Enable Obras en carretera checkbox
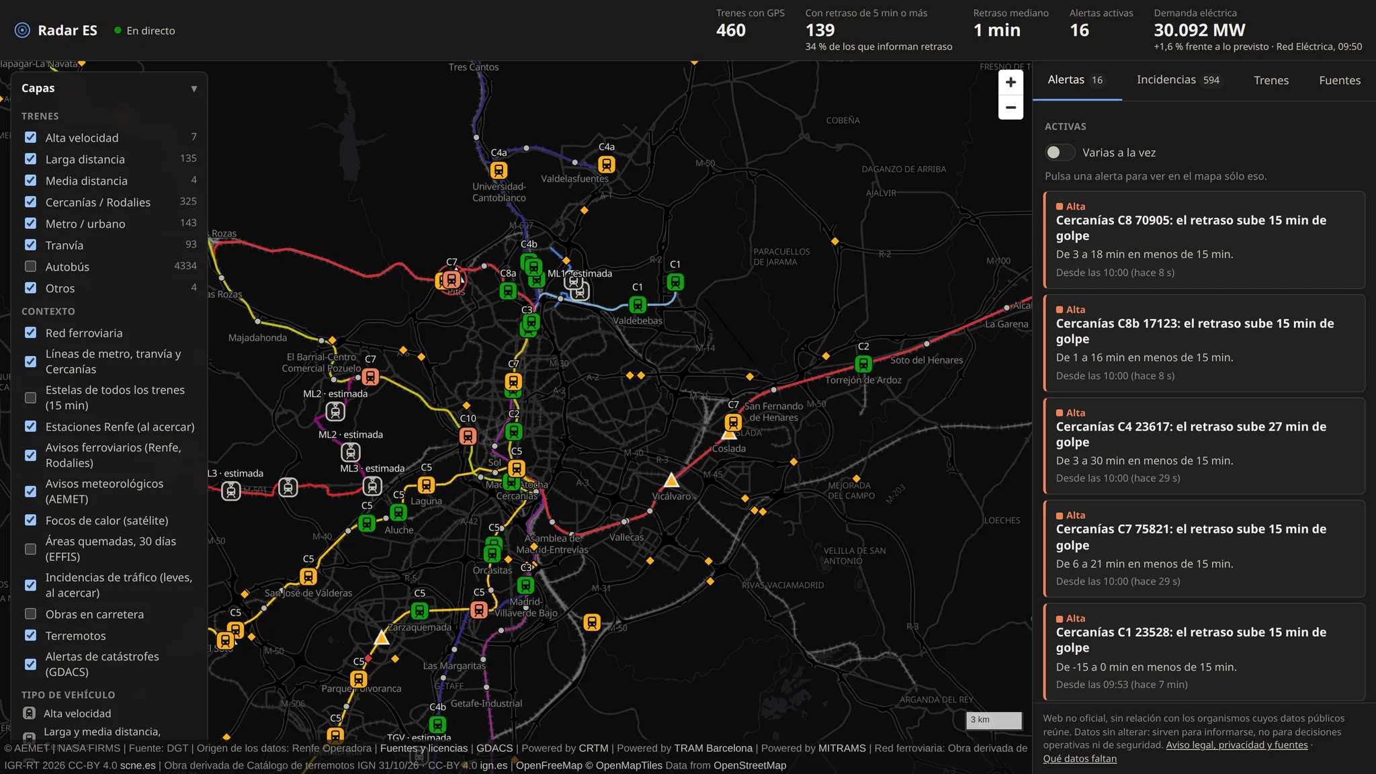The width and height of the screenshot is (1376, 774). click(x=30, y=613)
